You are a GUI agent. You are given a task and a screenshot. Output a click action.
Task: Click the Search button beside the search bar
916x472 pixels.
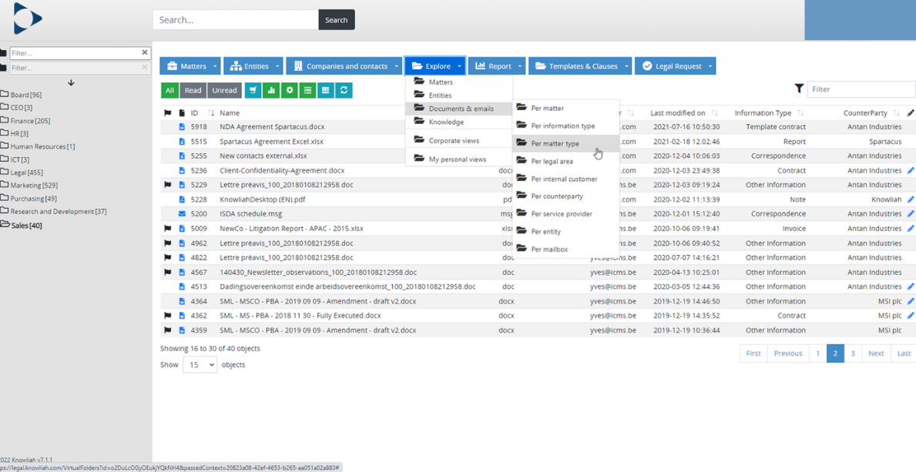[x=336, y=19]
